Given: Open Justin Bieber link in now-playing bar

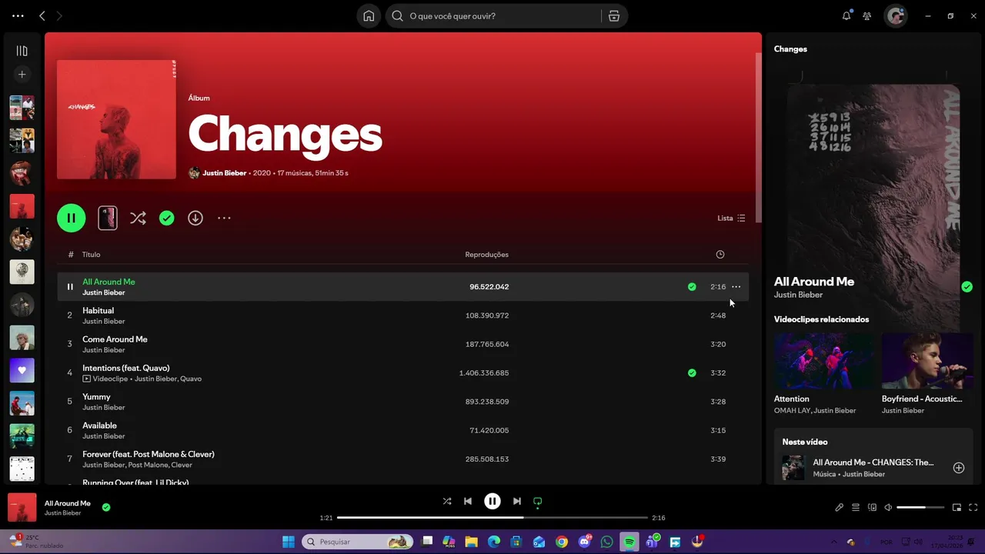Looking at the screenshot, I should click(x=62, y=513).
